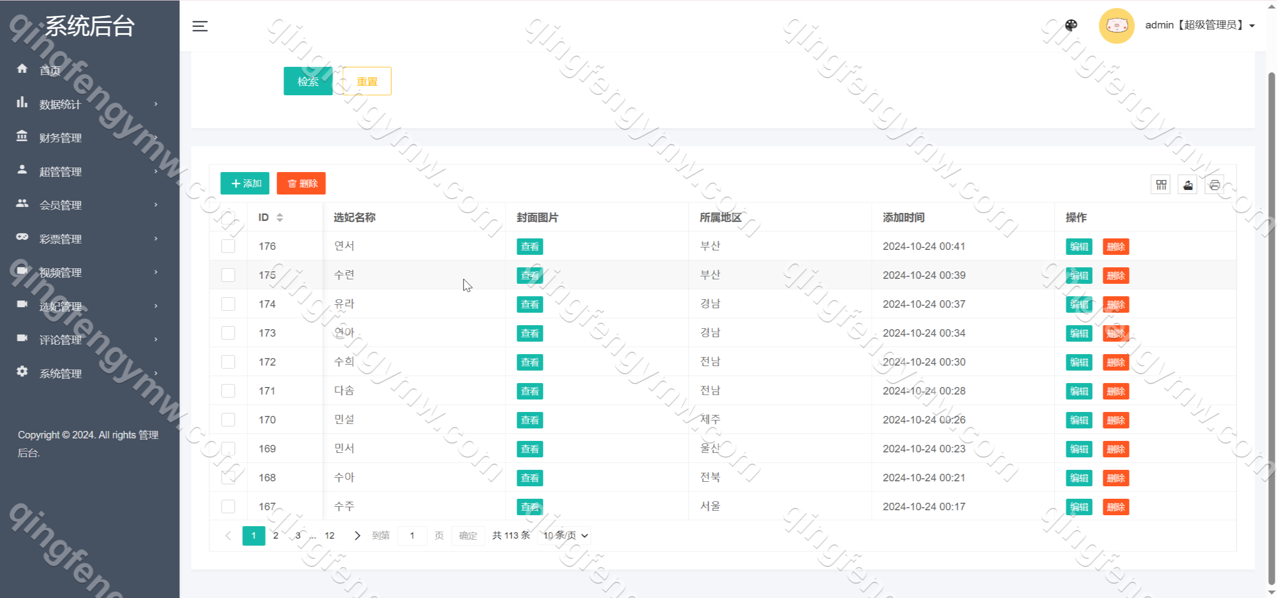Screen dimensions: 1277x598
Task: Click the admin pig avatar
Action: 1116,25
